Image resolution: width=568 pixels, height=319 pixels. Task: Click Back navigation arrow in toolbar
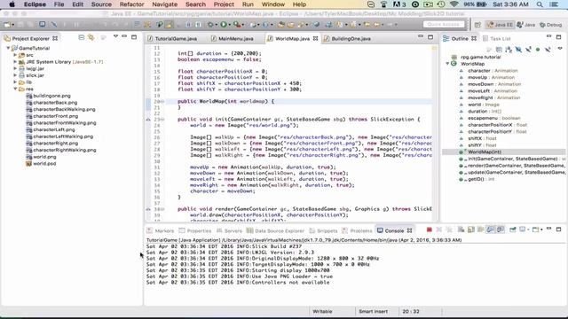(x=377, y=25)
